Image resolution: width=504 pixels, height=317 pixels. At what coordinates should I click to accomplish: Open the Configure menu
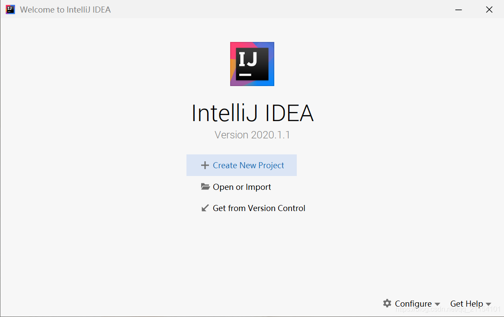pyautogui.click(x=412, y=304)
